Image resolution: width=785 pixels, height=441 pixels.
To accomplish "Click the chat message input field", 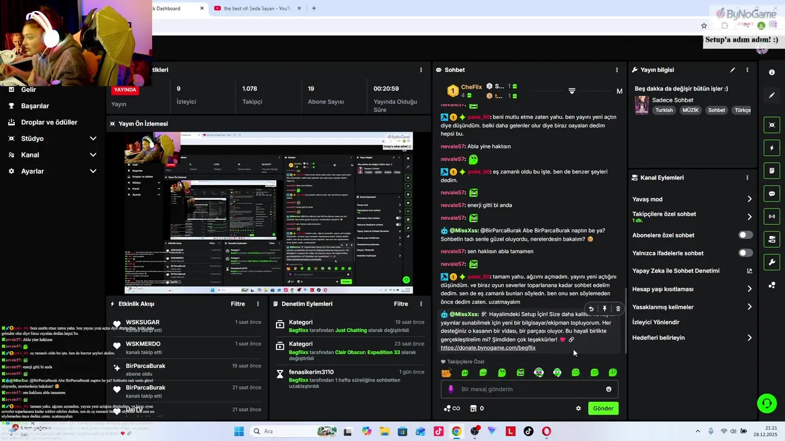I will [529, 389].
